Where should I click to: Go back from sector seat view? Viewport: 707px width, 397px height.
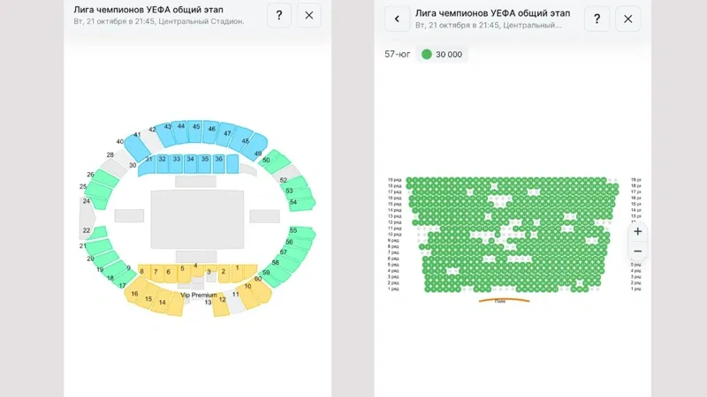click(x=397, y=18)
